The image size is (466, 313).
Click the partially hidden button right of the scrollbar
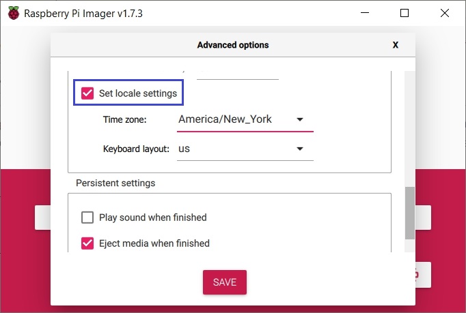pyautogui.click(x=423, y=218)
